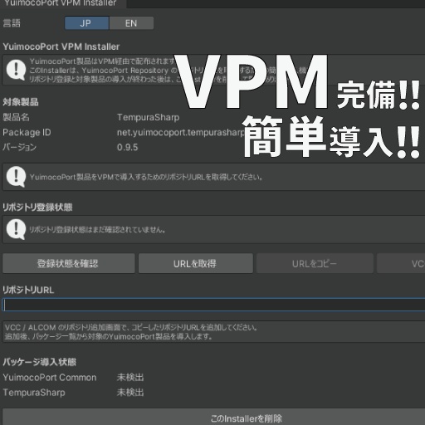This screenshot has width=425, height=425.
Task: Select the product name TempuraSharp value
Action: (x=149, y=117)
